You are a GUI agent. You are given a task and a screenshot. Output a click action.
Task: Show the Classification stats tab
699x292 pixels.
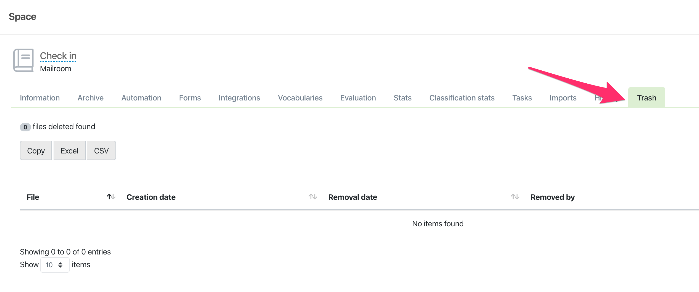pyautogui.click(x=462, y=98)
